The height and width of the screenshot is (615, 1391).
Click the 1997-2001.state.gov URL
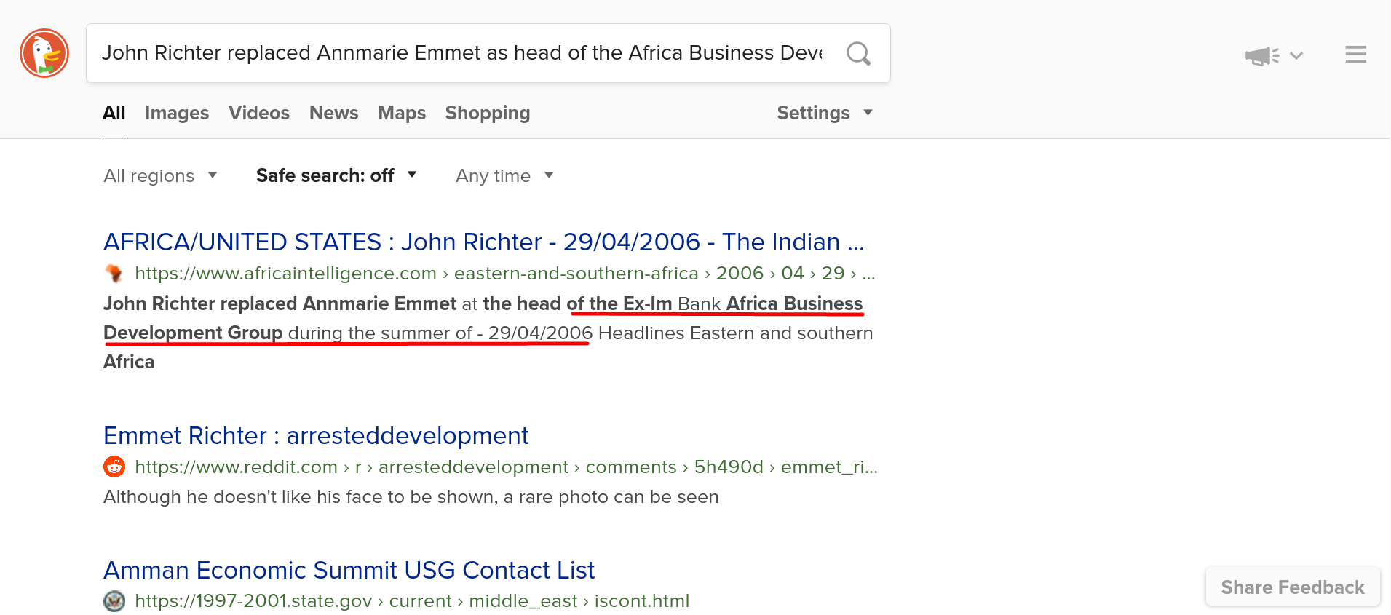[x=412, y=601]
